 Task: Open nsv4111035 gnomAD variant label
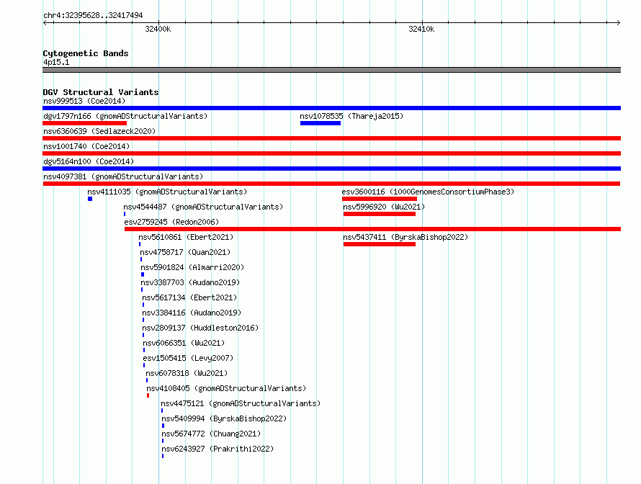coord(167,192)
